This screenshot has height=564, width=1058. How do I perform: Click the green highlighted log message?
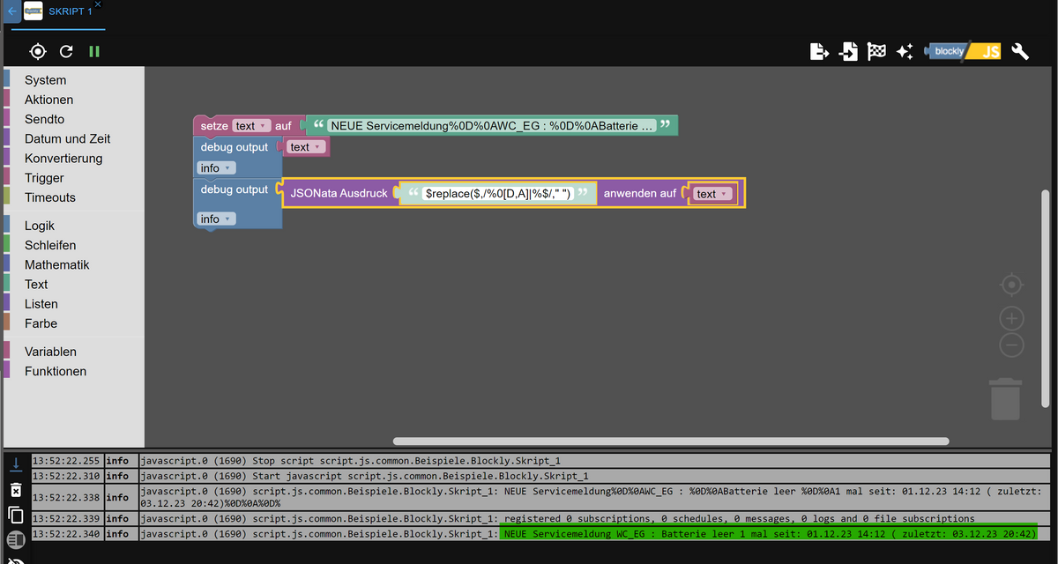click(767, 533)
